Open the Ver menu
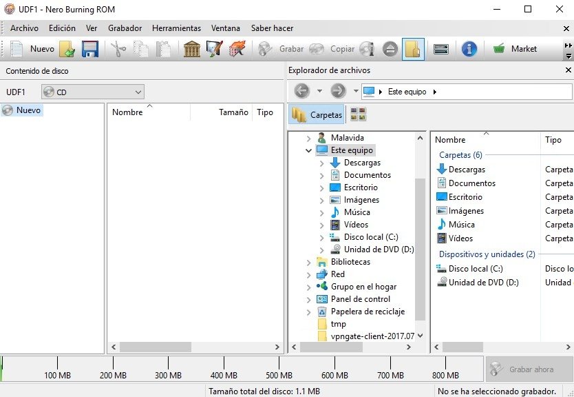 [92, 28]
